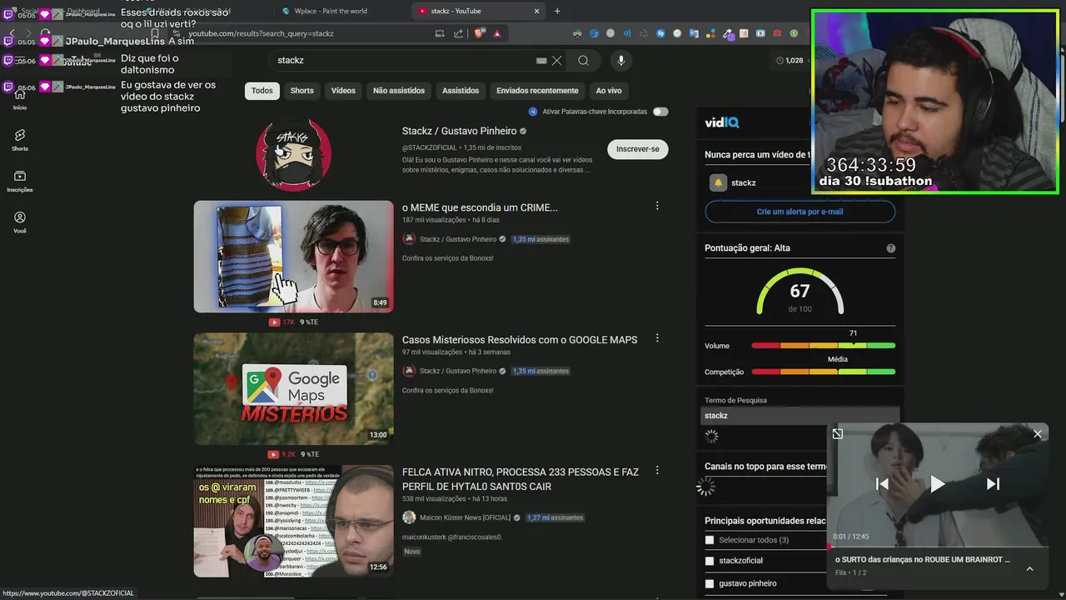This screenshot has height=600, width=1066.
Task: Open Inscrições in the left sidebar
Action: pyautogui.click(x=19, y=181)
